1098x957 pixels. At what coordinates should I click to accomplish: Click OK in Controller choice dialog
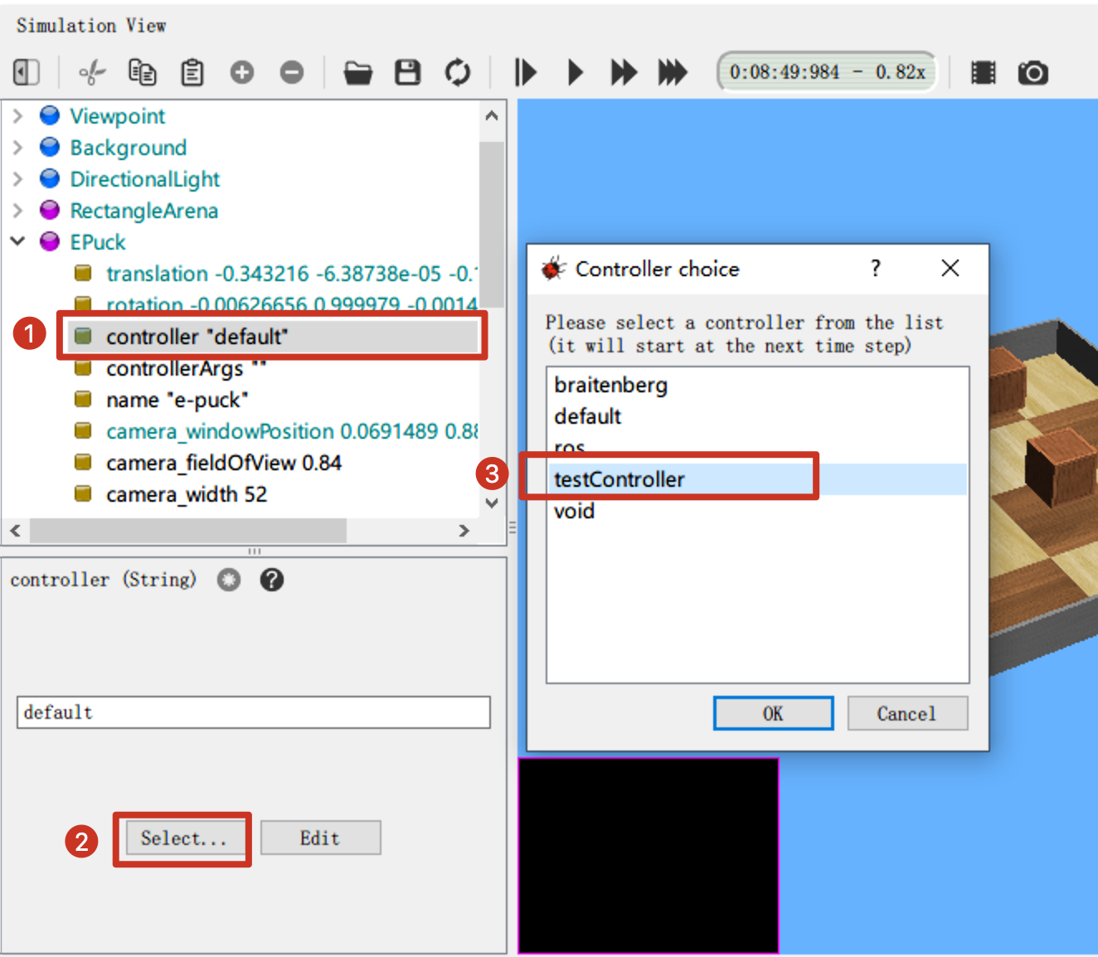pos(773,713)
